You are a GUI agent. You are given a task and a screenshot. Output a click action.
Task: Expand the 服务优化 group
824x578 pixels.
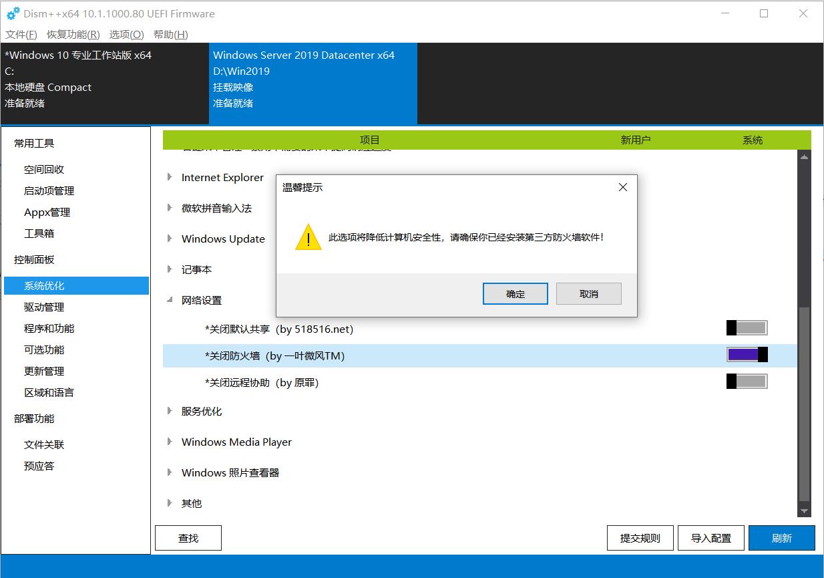tap(170, 411)
